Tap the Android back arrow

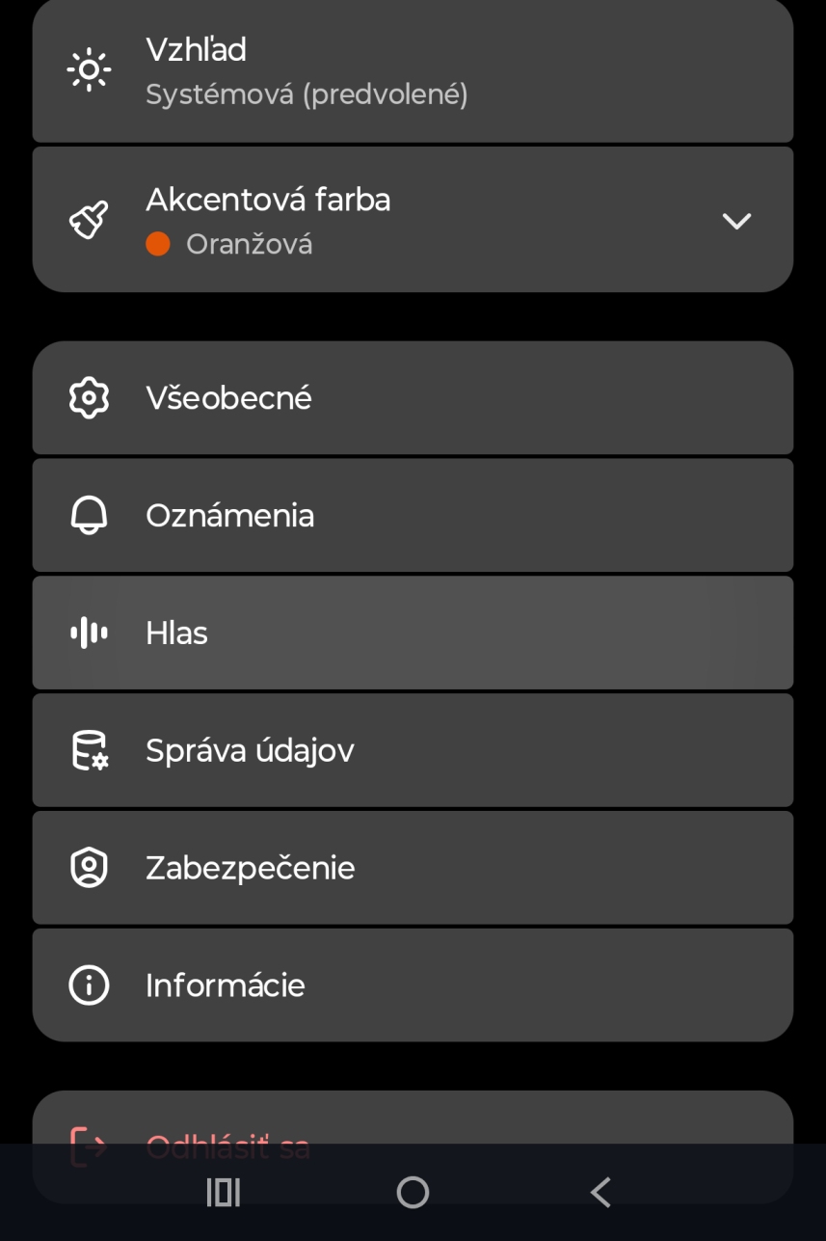(600, 1193)
